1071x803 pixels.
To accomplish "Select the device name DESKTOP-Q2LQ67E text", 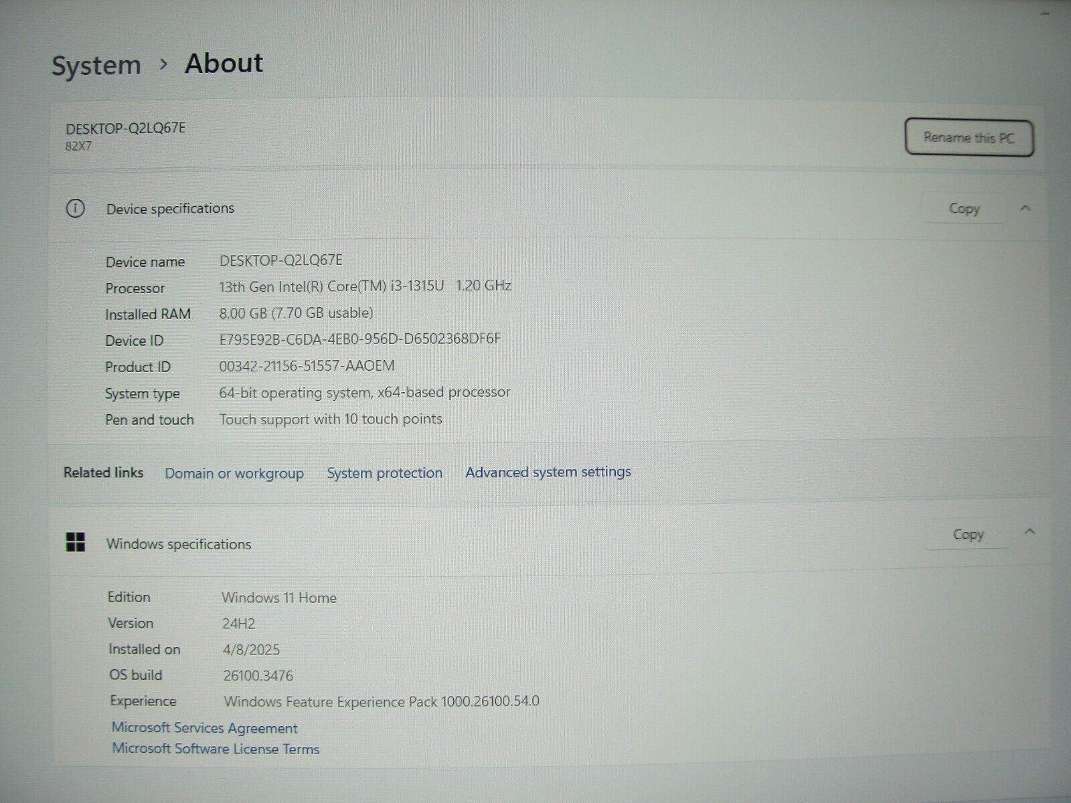I will click(x=280, y=260).
